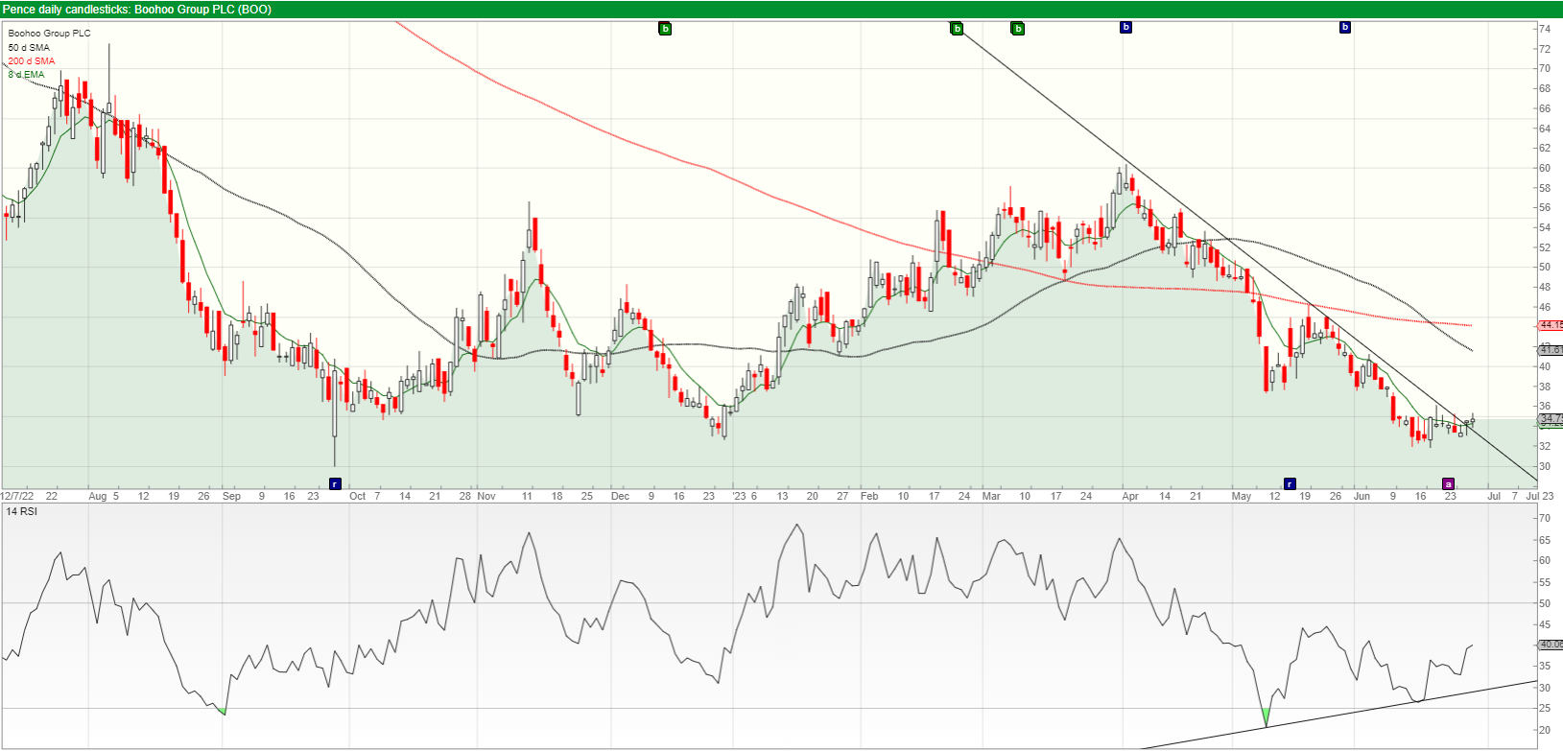This screenshot has height=751, width=1563.
Task: Click the red 44.15 price tag
Action: (x=1551, y=325)
